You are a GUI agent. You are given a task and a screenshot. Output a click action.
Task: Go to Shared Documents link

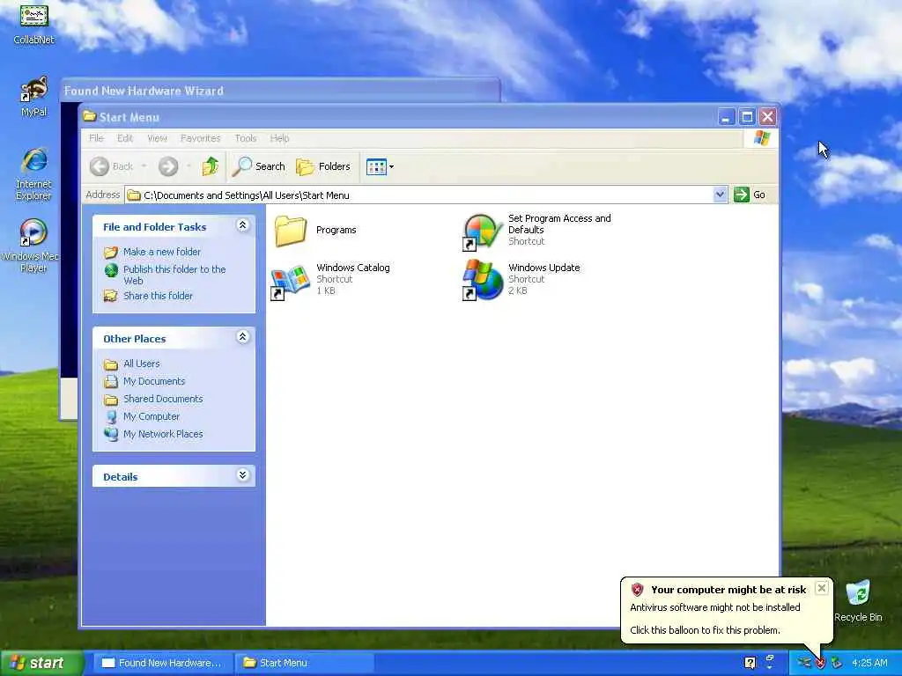click(163, 399)
